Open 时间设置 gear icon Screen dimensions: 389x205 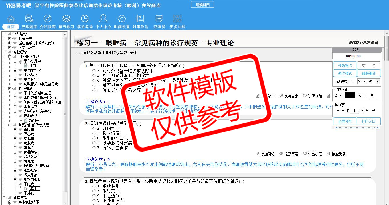(122, 19)
